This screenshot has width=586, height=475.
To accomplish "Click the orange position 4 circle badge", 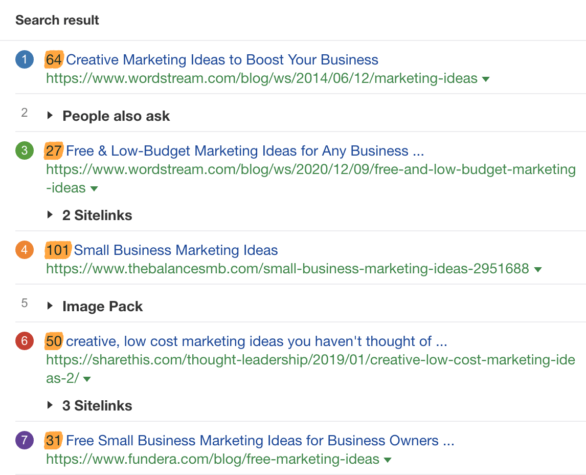I will coord(25,251).
